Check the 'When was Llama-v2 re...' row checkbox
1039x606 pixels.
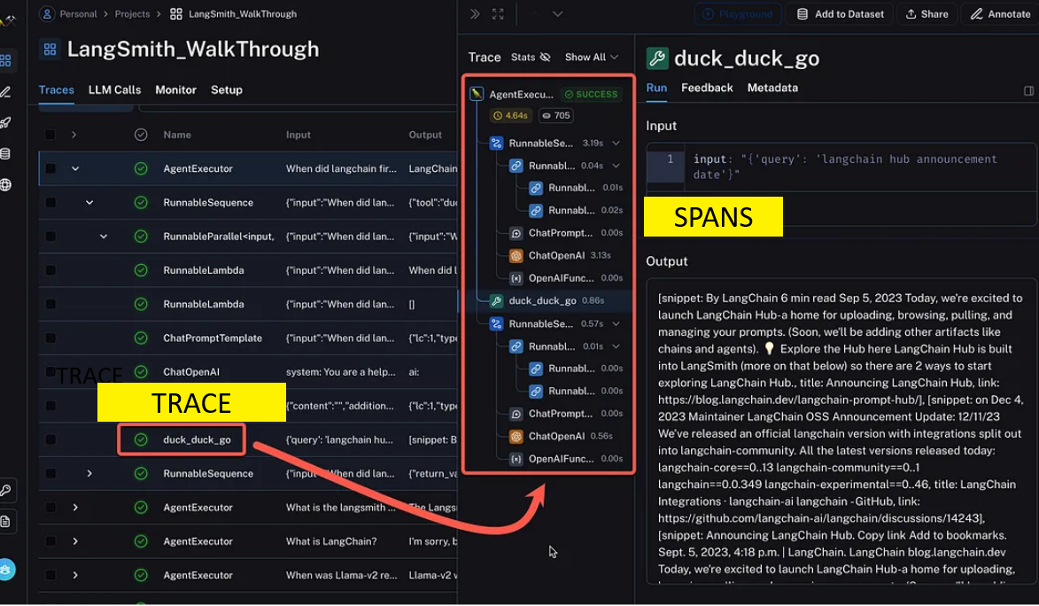[x=50, y=576]
